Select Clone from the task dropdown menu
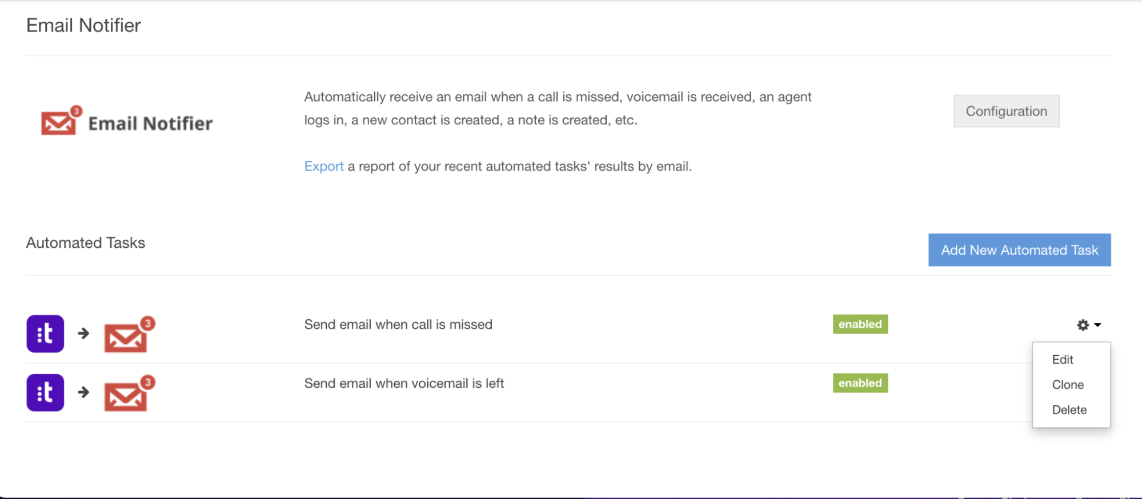Image resolution: width=1142 pixels, height=499 pixels. click(x=1068, y=385)
